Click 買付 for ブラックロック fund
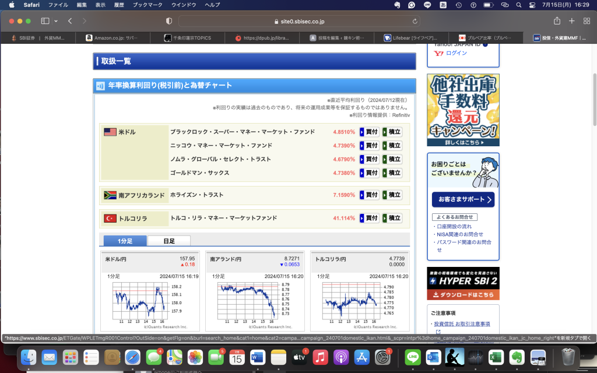This screenshot has width=597, height=373. [x=369, y=132]
